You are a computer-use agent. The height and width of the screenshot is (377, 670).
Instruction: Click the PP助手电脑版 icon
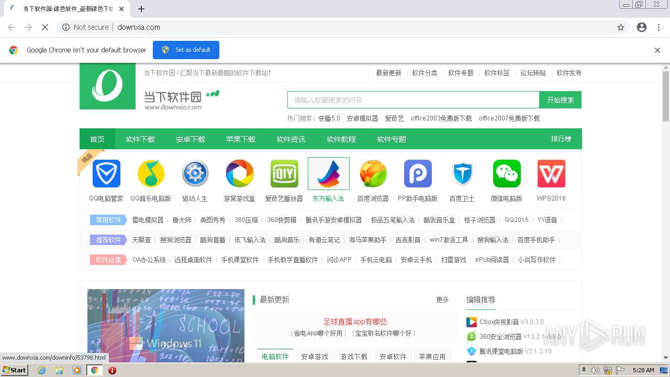[418, 174]
